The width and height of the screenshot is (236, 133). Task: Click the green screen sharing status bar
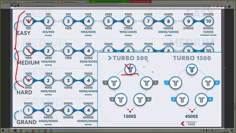coord(109,1)
